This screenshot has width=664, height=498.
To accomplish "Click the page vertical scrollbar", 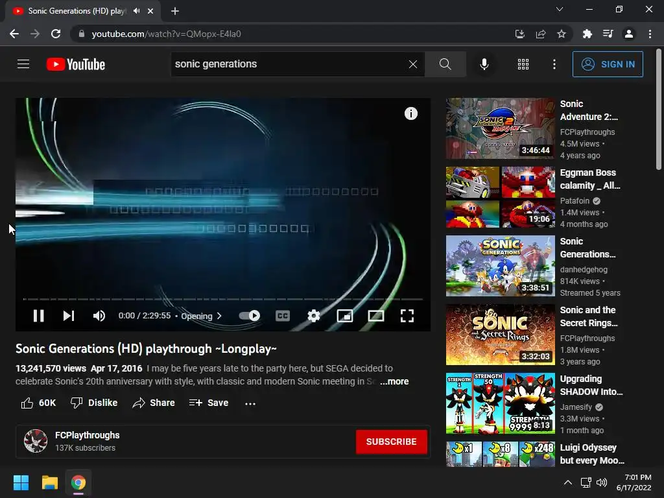I will pyautogui.click(x=659, y=110).
